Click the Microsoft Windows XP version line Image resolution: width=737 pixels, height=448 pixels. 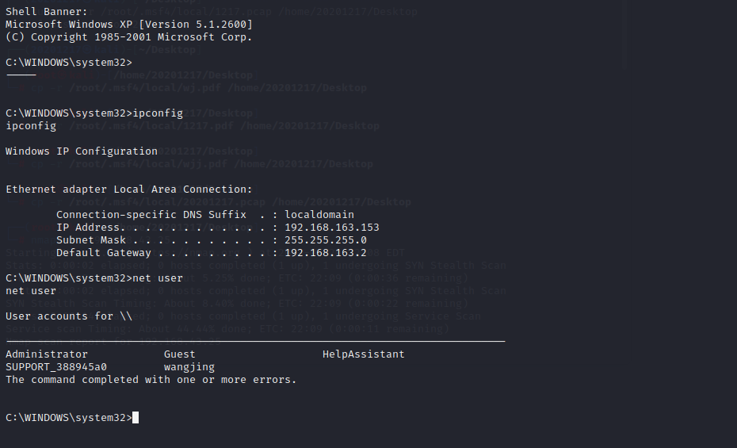coord(129,25)
